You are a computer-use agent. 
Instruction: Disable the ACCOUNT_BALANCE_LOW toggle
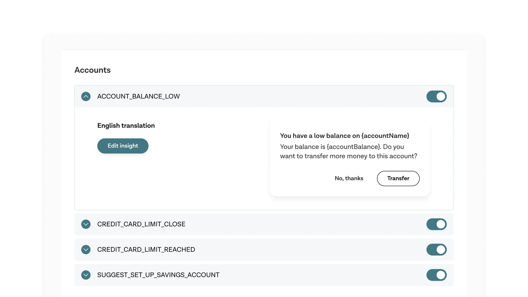(436, 97)
